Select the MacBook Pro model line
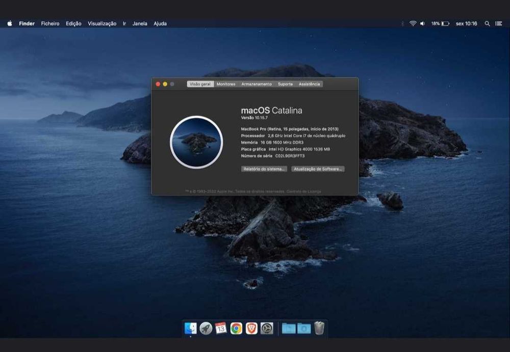The height and width of the screenshot is (352, 510). [290, 129]
